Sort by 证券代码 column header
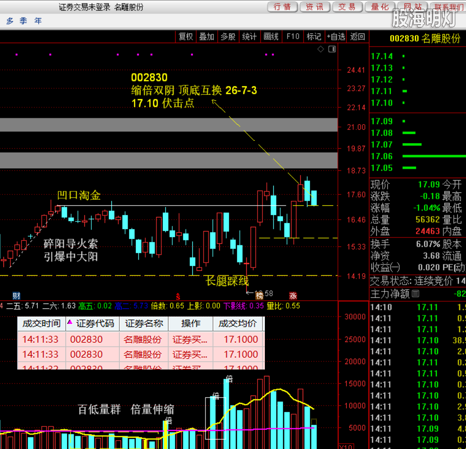 [92, 323]
